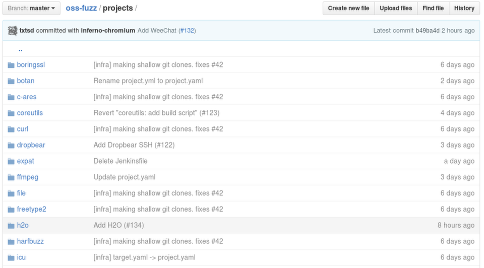This screenshot has width=484, height=268.
Task: Open the History button
Action: [x=464, y=8]
